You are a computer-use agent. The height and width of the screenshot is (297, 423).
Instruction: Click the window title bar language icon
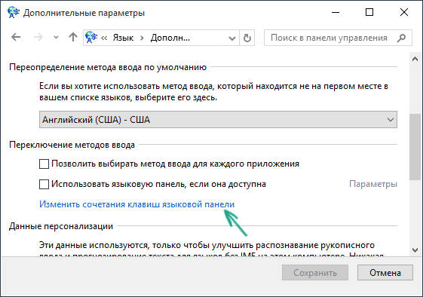click(x=14, y=12)
